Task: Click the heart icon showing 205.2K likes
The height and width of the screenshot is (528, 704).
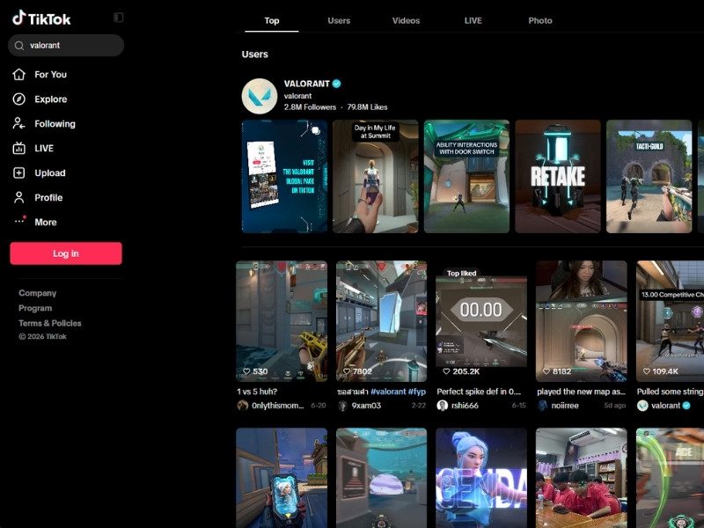Action: click(446, 371)
